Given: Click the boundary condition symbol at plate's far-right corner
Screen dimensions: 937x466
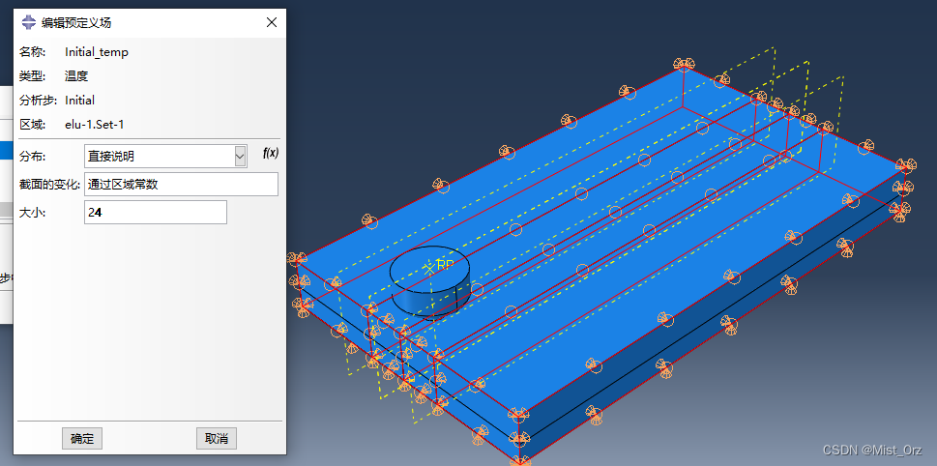Looking at the screenshot, I should 904,166.
